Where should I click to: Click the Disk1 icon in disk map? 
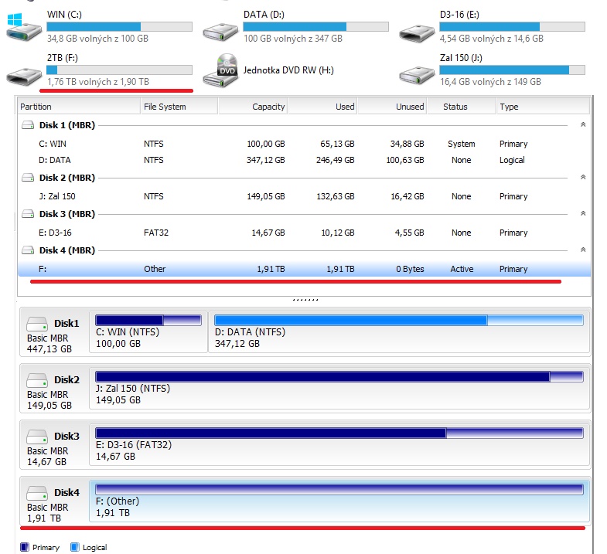(x=38, y=323)
